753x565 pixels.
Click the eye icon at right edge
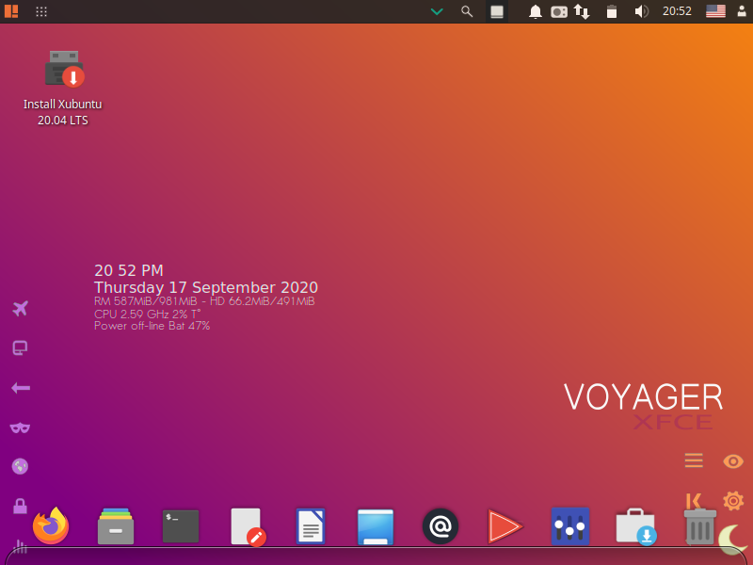(733, 460)
